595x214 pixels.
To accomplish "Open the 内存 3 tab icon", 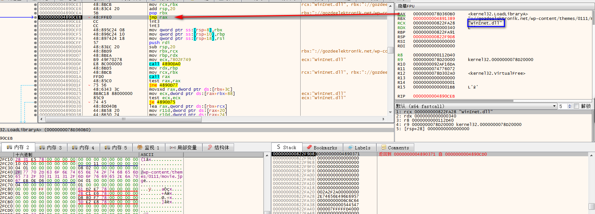I will [x=42, y=147].
